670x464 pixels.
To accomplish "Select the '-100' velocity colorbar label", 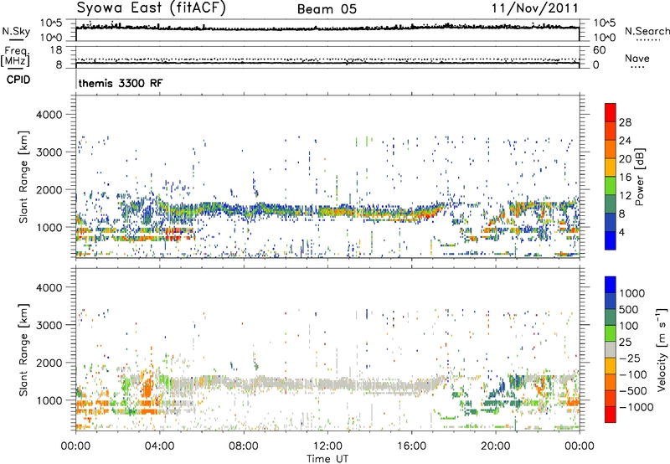I will click(x=633, y=374).
